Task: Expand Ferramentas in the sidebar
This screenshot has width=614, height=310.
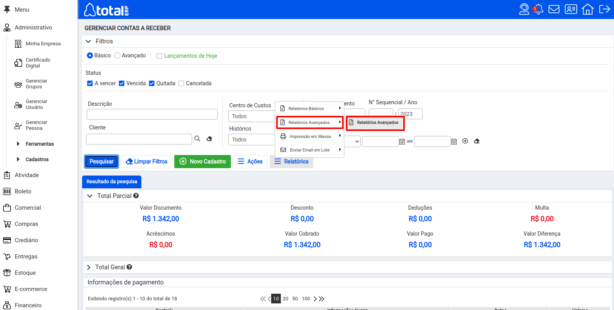Action: coord(18,144)
